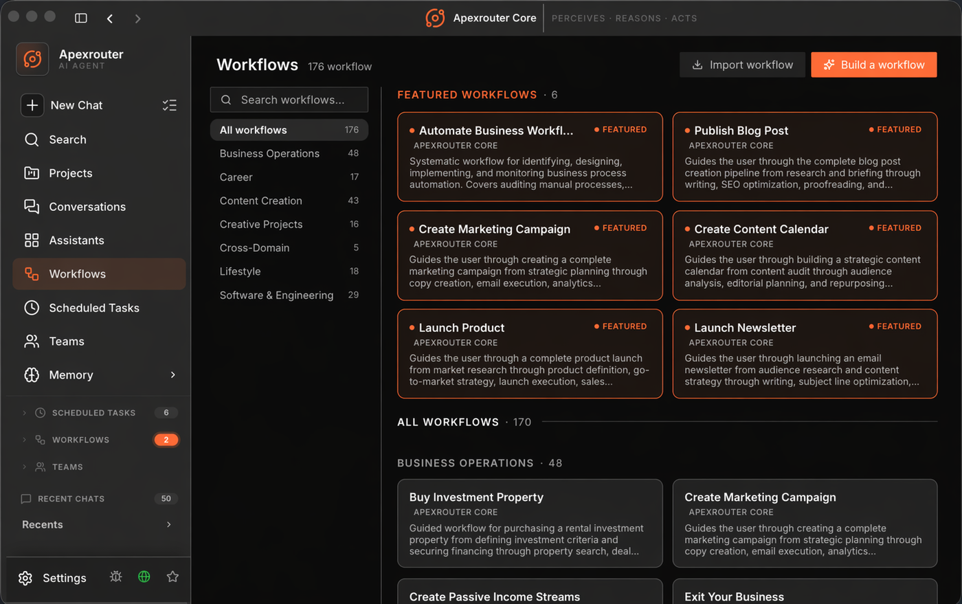Click the download icon on Import workflow
Screen dimensions: 962x604
[x=697, y=65]
